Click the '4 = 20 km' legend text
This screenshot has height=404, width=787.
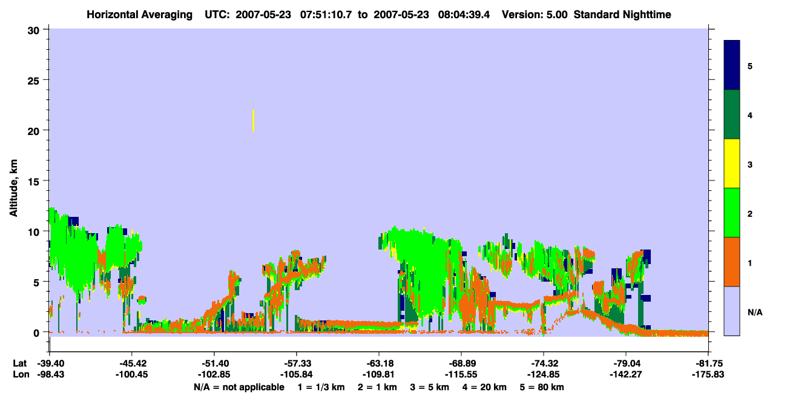[x=485, y=387]
